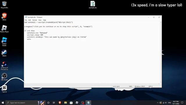
Task: Open the Recycle Bin desktop icon
Action: (4, 5)
